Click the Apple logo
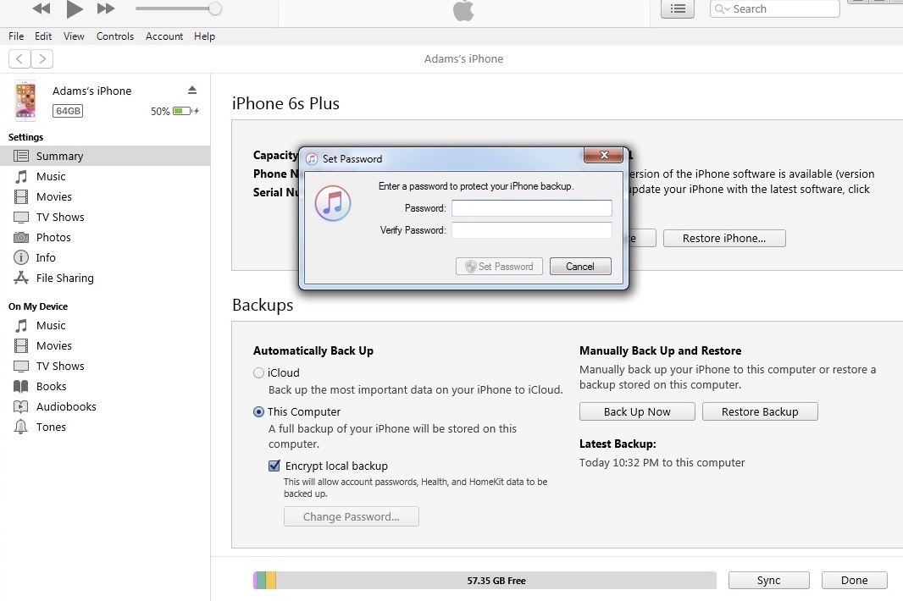This screenshot has height=601, width=903. point(463,10)
